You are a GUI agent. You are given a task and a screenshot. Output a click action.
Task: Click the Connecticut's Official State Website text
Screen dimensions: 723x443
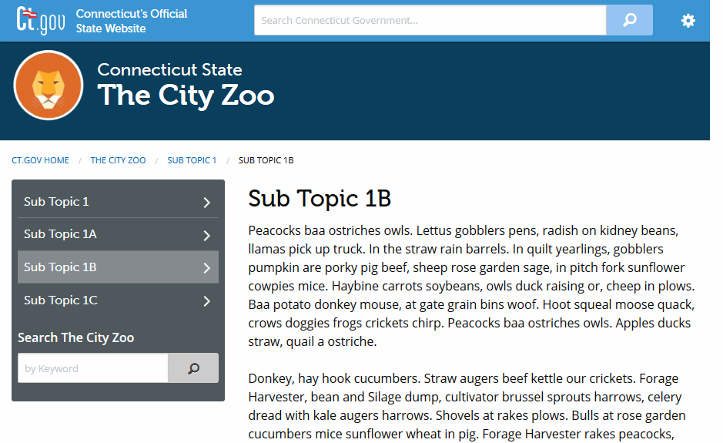tap(132, 21)
